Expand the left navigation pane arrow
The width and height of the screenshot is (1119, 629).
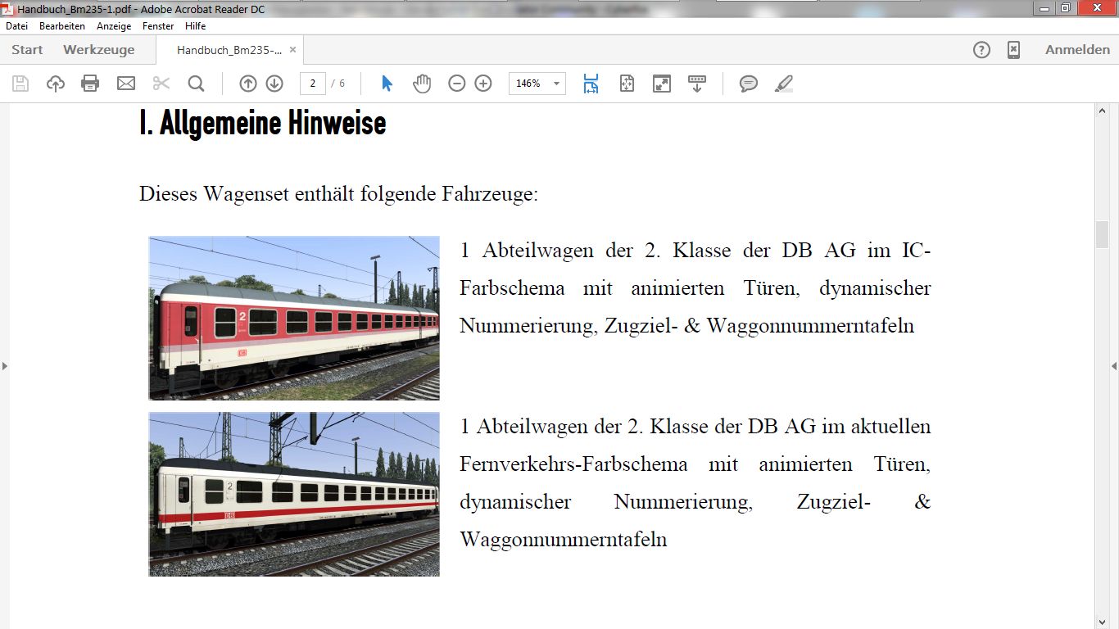(x=5, y=366)
